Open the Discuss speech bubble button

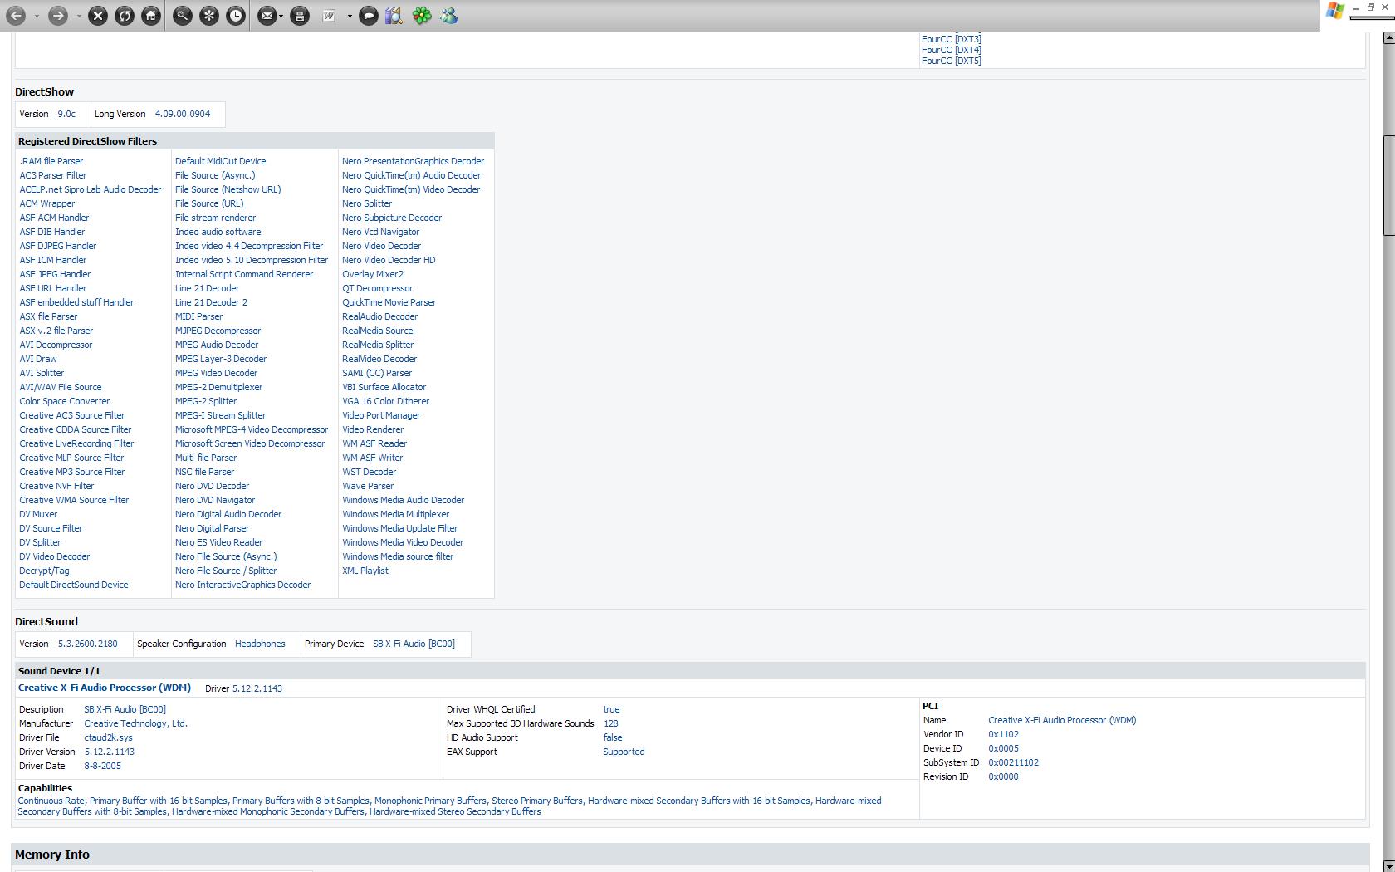point(369,16)
